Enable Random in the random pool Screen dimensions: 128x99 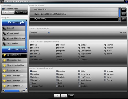31,74
